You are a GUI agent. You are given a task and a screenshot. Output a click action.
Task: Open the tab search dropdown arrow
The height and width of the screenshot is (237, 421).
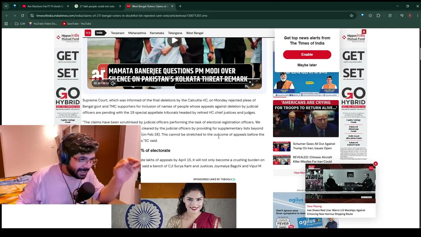[x=6, y=6]
